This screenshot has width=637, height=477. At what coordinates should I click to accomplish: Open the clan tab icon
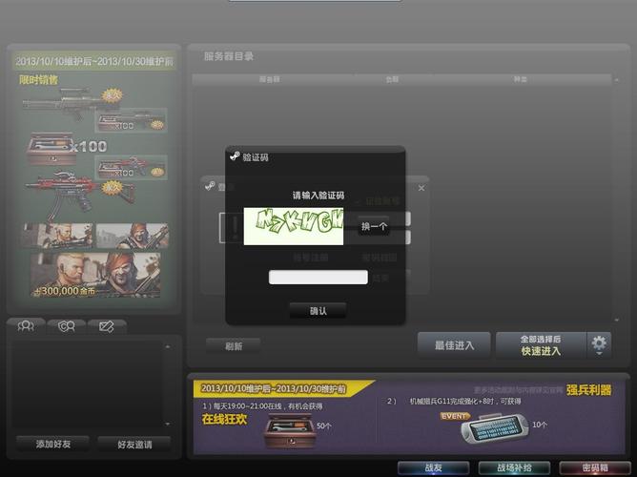pos(66,326)
